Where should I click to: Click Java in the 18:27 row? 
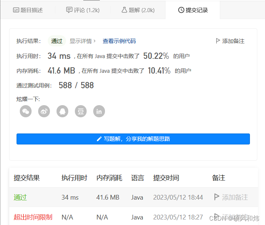137,217
